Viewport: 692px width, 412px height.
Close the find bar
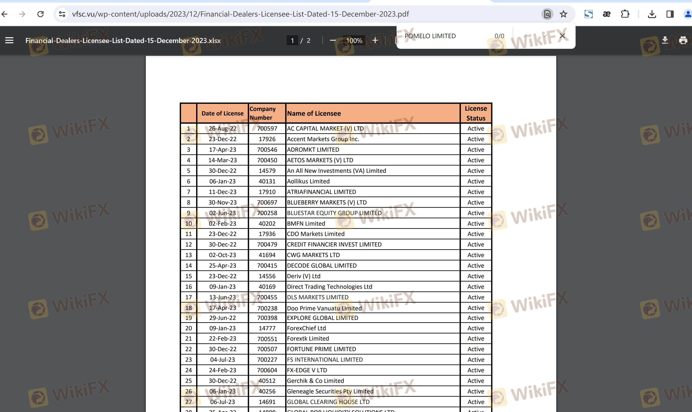(563, 36)
